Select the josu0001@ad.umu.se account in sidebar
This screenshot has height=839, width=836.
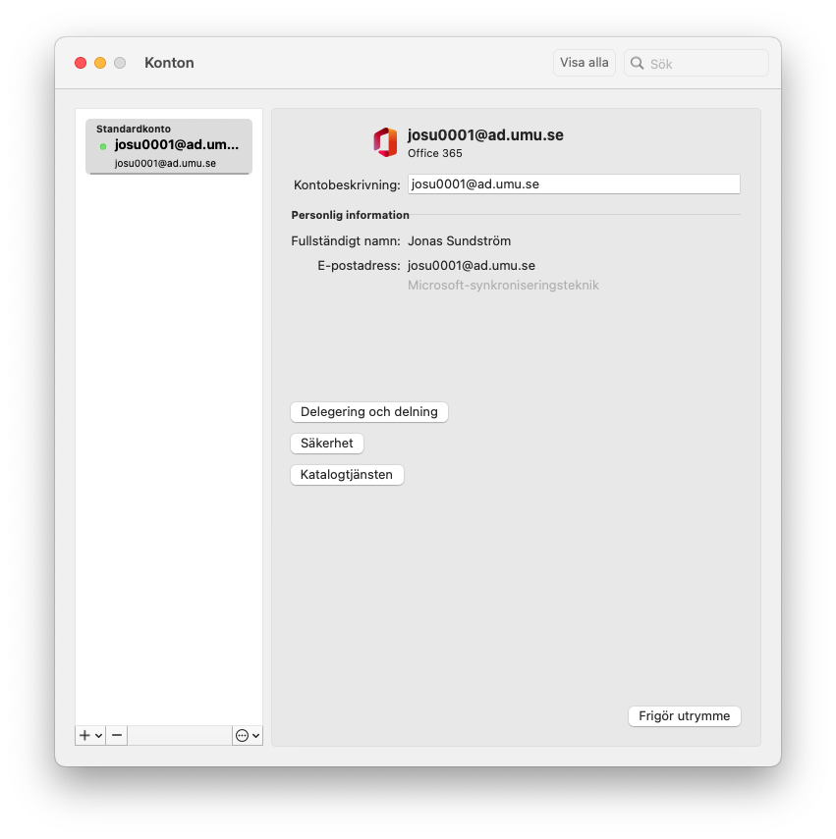point(169,146)
